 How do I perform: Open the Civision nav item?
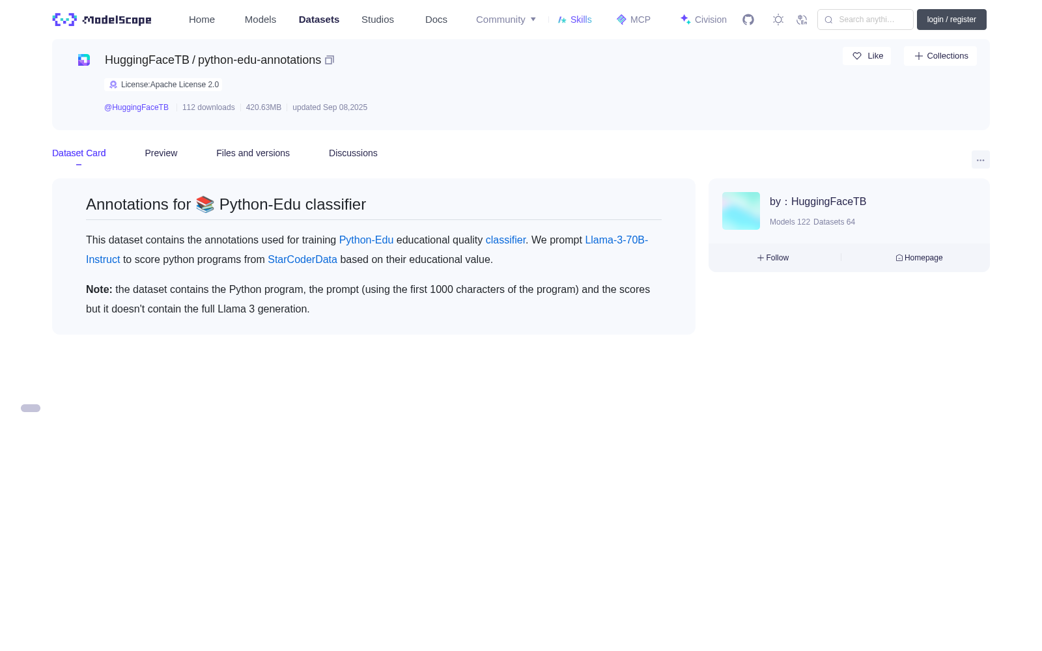(703, 20)
